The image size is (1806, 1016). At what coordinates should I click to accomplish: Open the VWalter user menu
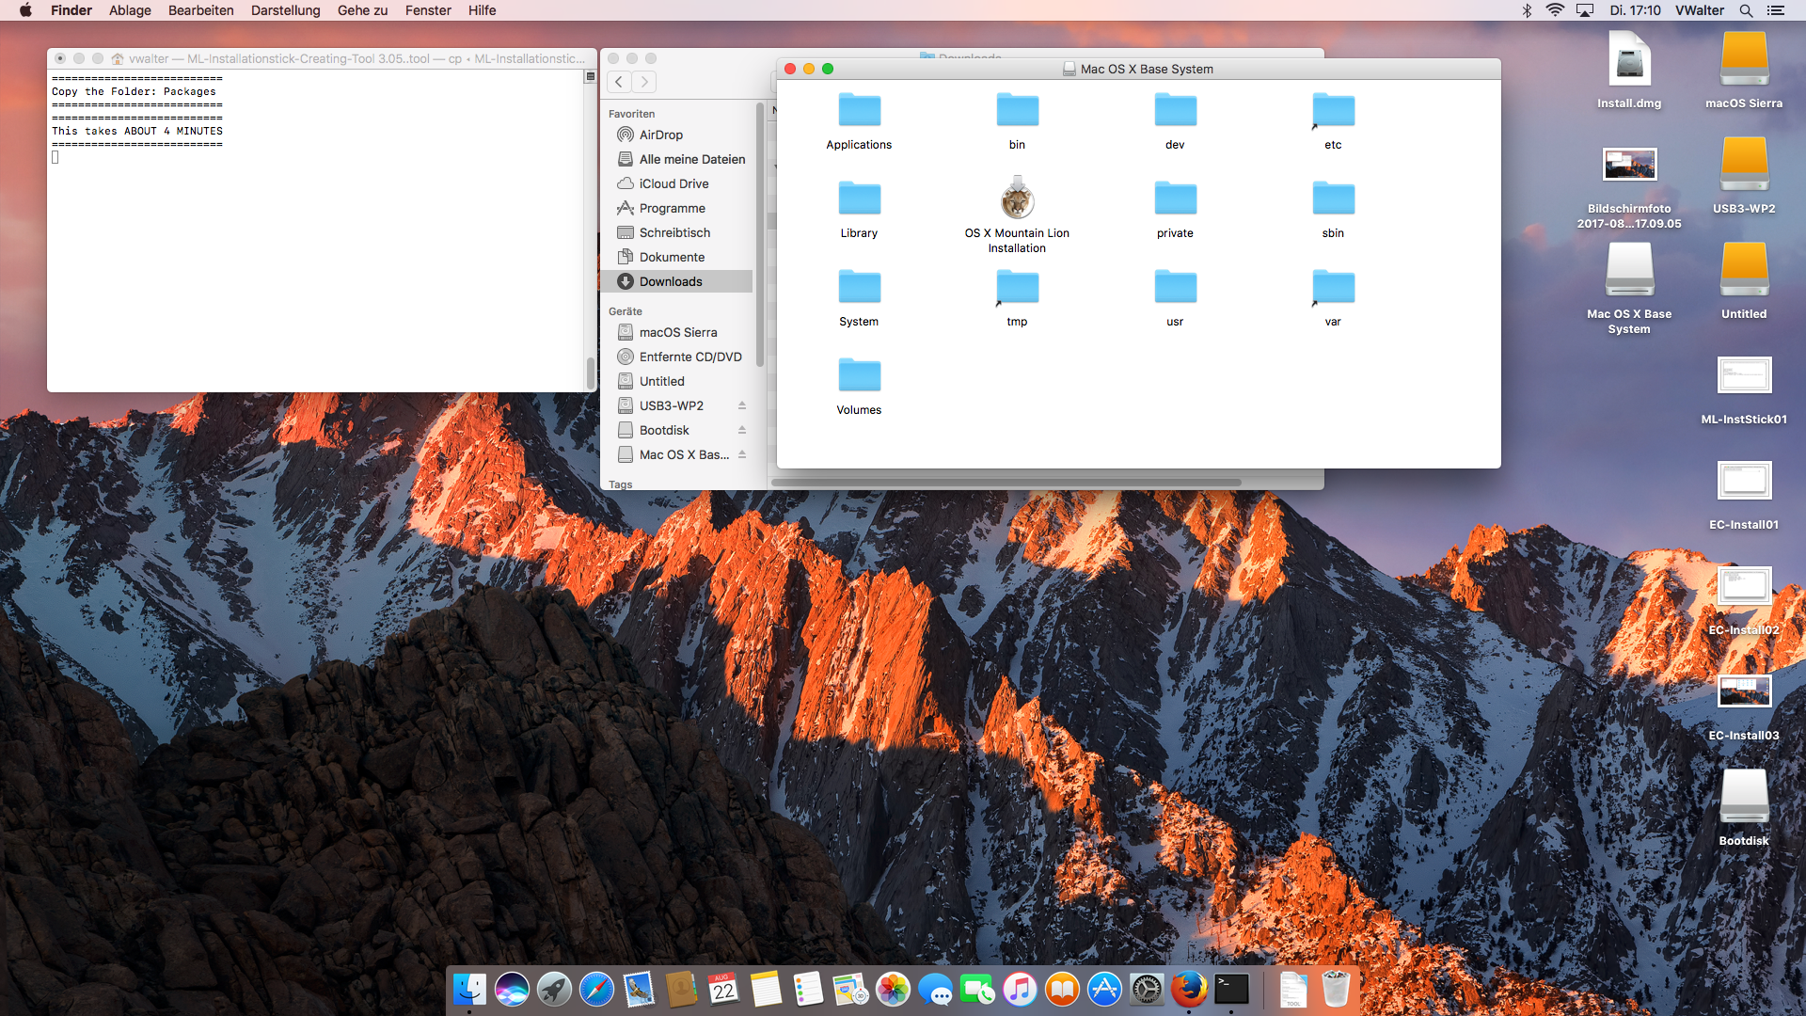[x=1699, y=10]
